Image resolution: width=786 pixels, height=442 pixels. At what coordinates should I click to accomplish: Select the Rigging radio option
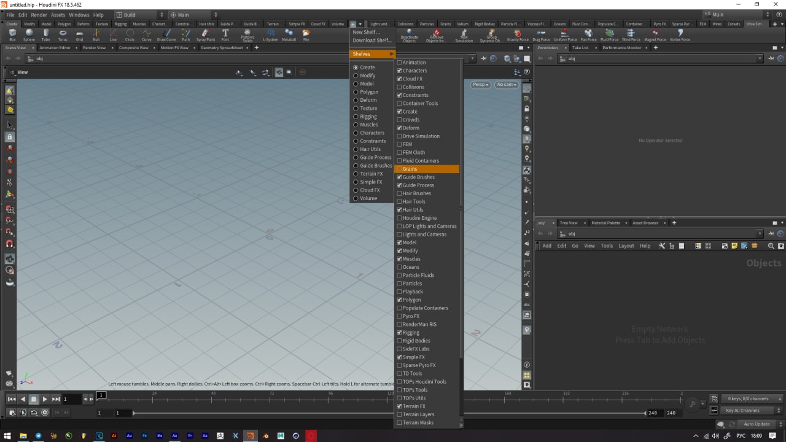pos(356,117)
